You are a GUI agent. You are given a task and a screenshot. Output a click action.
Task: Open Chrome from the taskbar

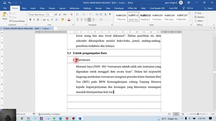[x=22, y=118]
